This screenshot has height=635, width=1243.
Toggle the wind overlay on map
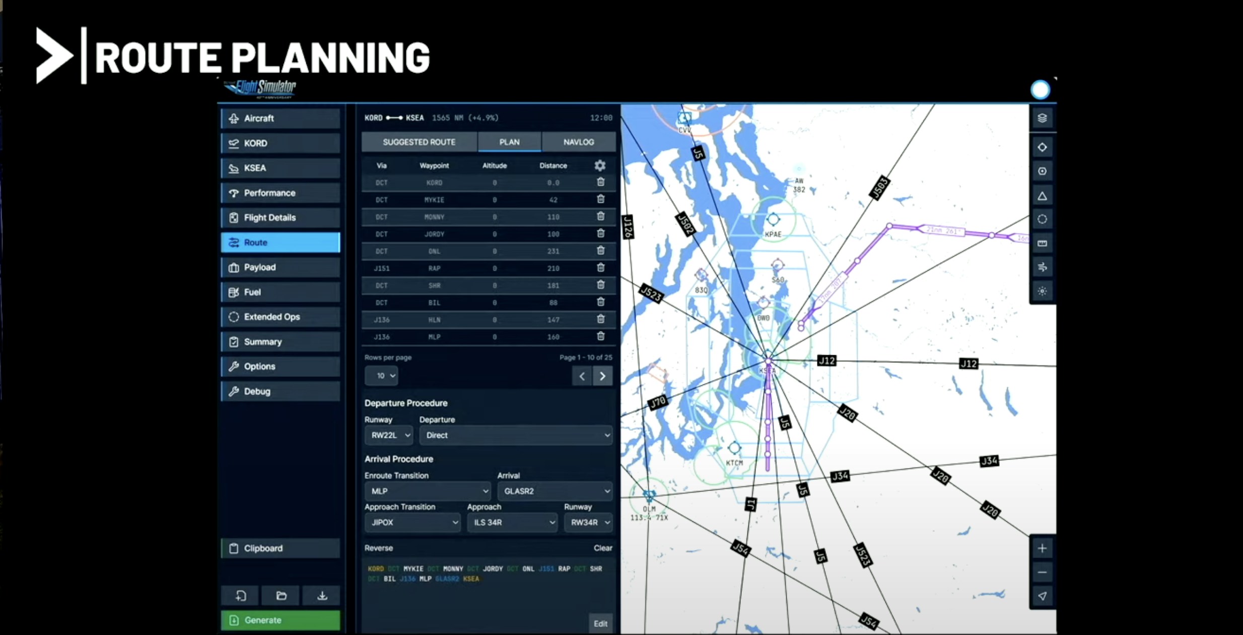click(1042, 267)
